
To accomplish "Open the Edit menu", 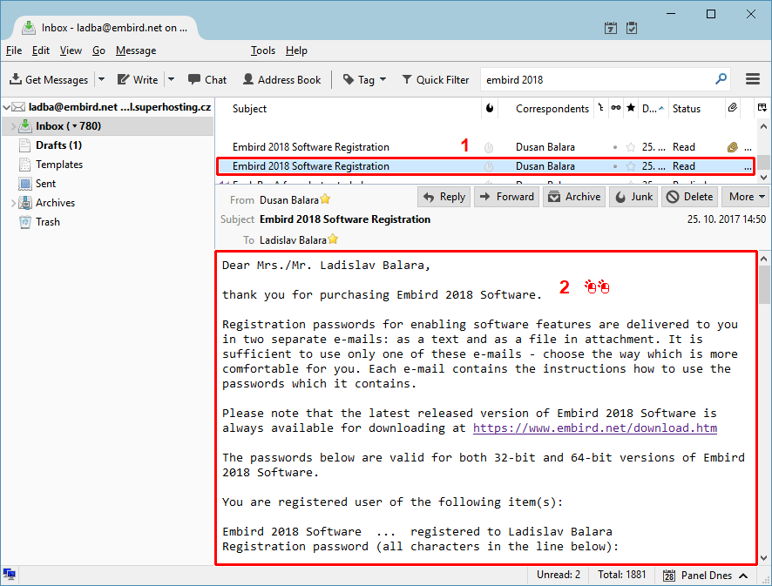I will pos(41,51).
